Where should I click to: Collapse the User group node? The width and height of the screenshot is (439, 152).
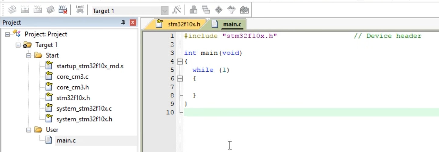coord(29,130)
